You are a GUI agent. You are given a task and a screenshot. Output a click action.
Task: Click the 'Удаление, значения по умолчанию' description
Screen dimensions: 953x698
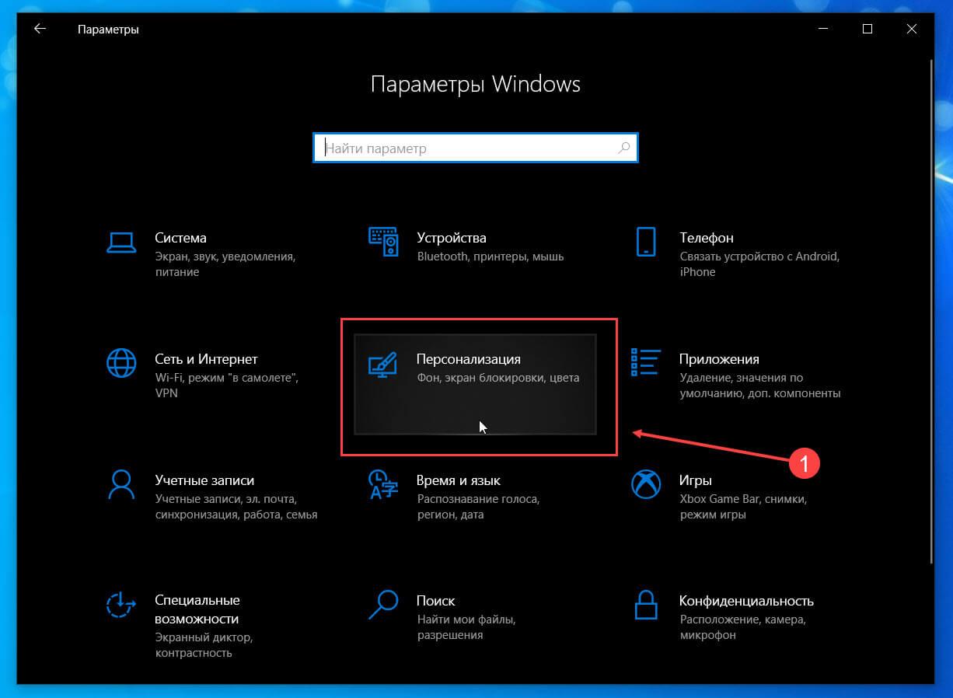click(x=759, y=386)
